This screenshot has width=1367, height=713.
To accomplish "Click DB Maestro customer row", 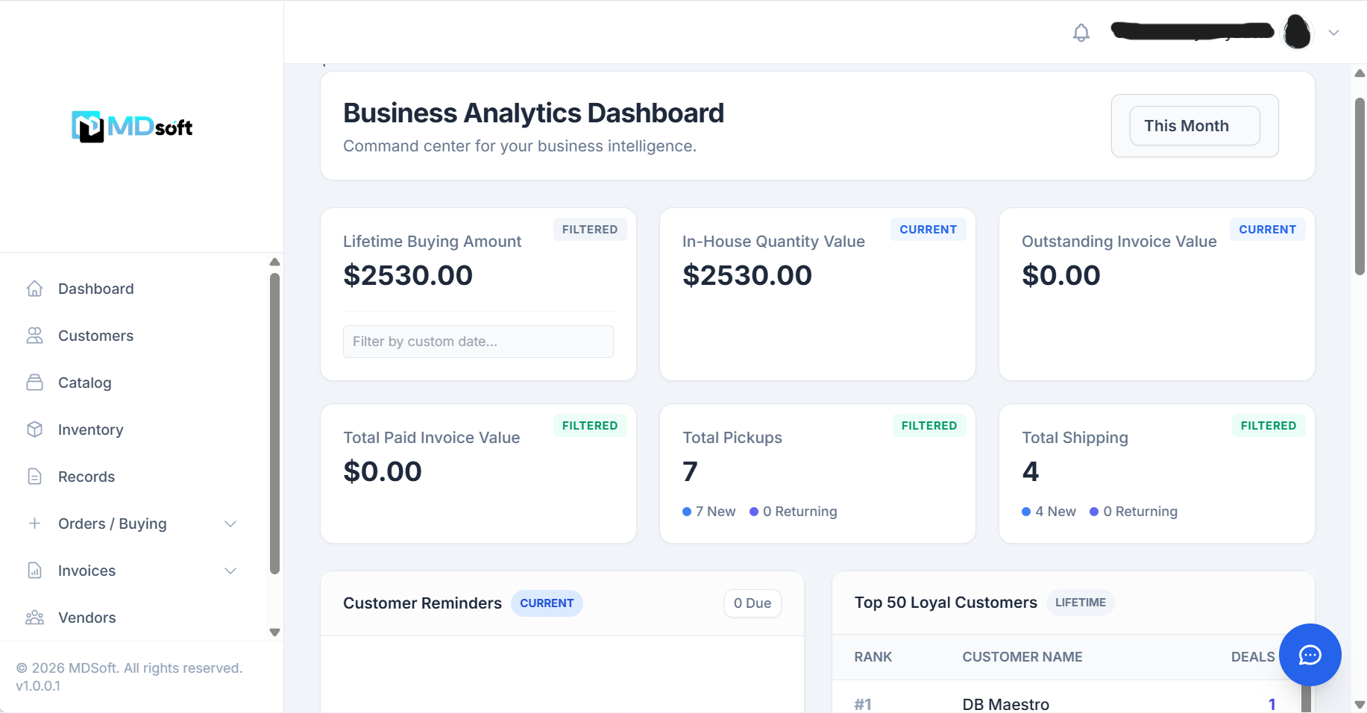I will coord(1006,704).
